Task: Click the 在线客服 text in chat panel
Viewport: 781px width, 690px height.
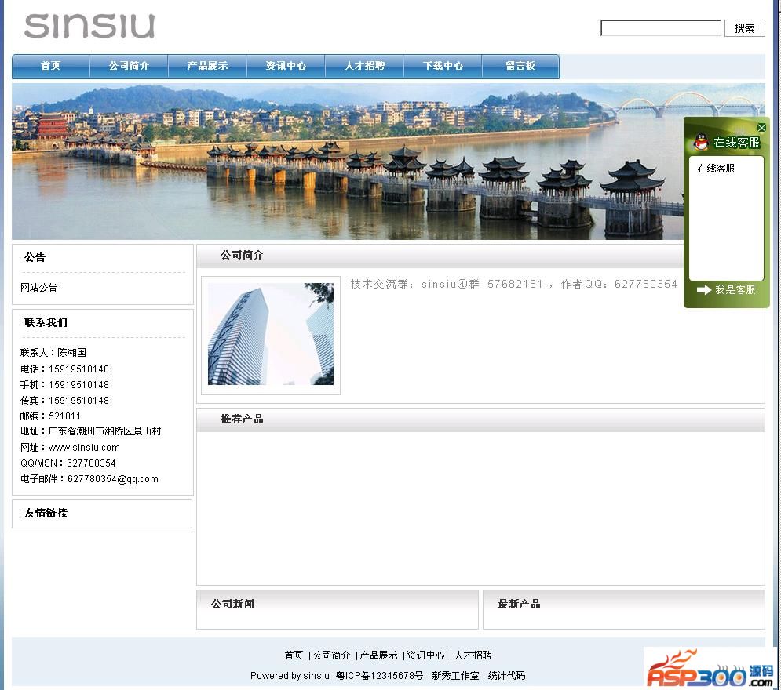Action: [717, 169]
